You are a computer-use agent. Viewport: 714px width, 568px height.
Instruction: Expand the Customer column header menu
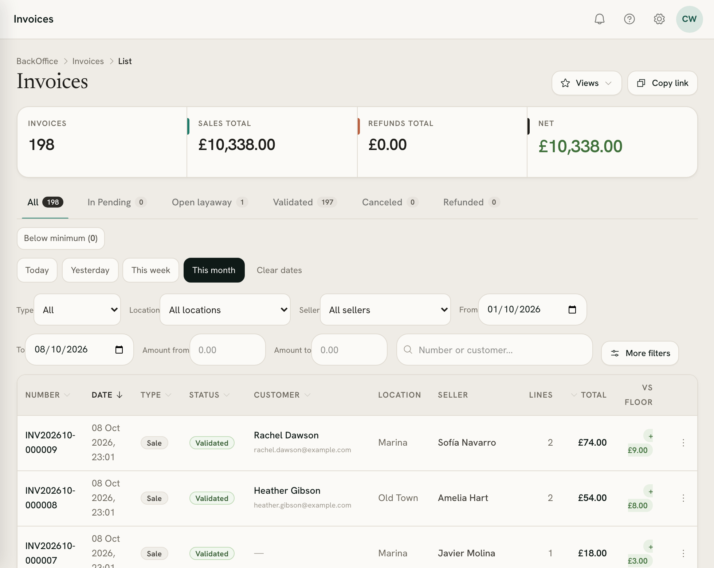(307, 395)
